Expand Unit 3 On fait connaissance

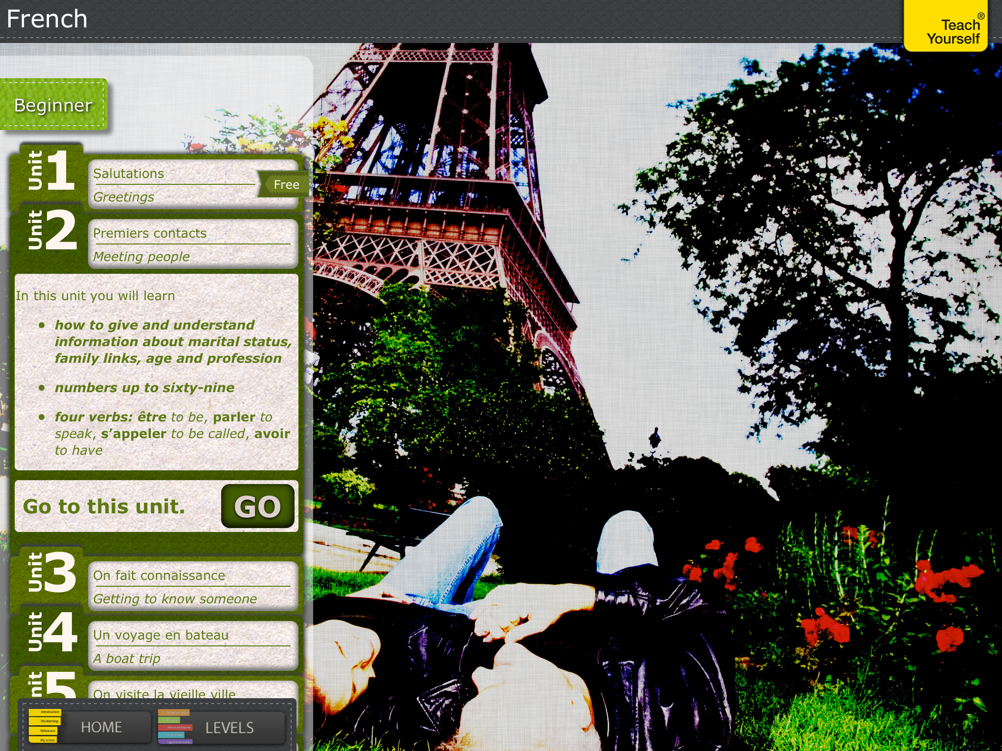(x=192, y=587)
